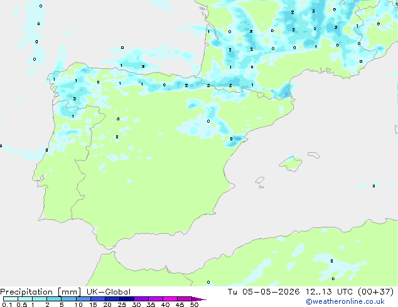
Task: Click the 20–25 mm legend color swatch
Action: pyautogui.click(x=112, y=299)
